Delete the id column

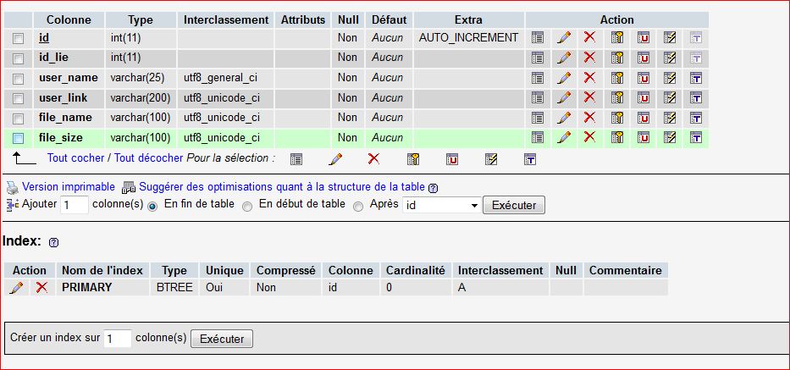589,37
